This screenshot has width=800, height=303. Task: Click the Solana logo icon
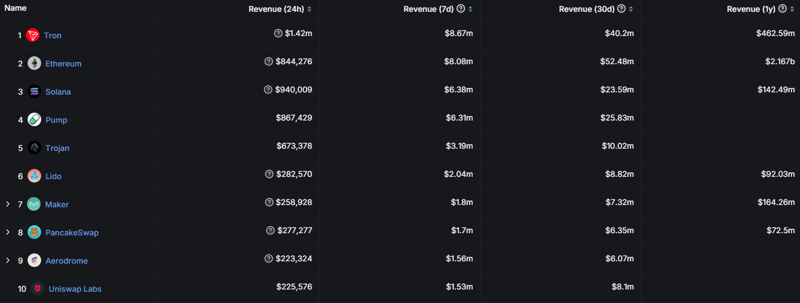pos(34,92)
